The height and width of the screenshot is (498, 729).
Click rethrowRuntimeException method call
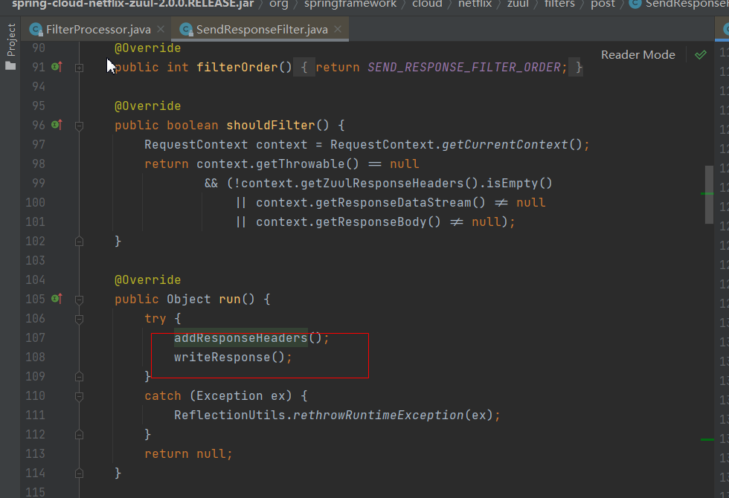tap(379, 415)
